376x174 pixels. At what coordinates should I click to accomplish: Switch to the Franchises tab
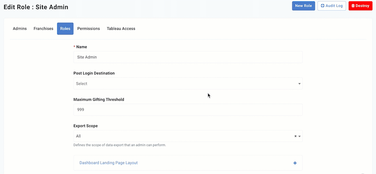pyautogui.click(x=43, y=29)
